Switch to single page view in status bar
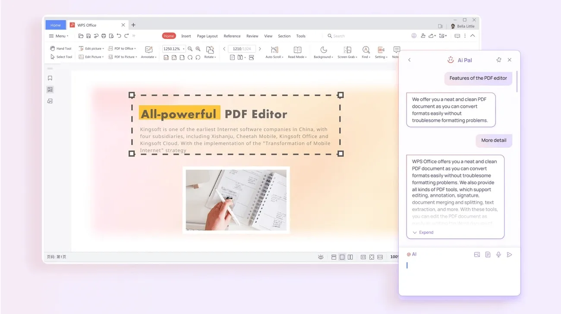This screenshot has width=561, height=314. point(342,257)
